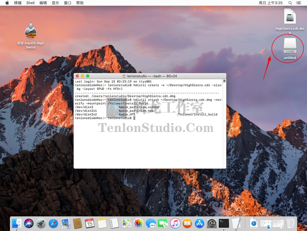Open Calendar showing 15 in the Dock

tap(90, 223)
